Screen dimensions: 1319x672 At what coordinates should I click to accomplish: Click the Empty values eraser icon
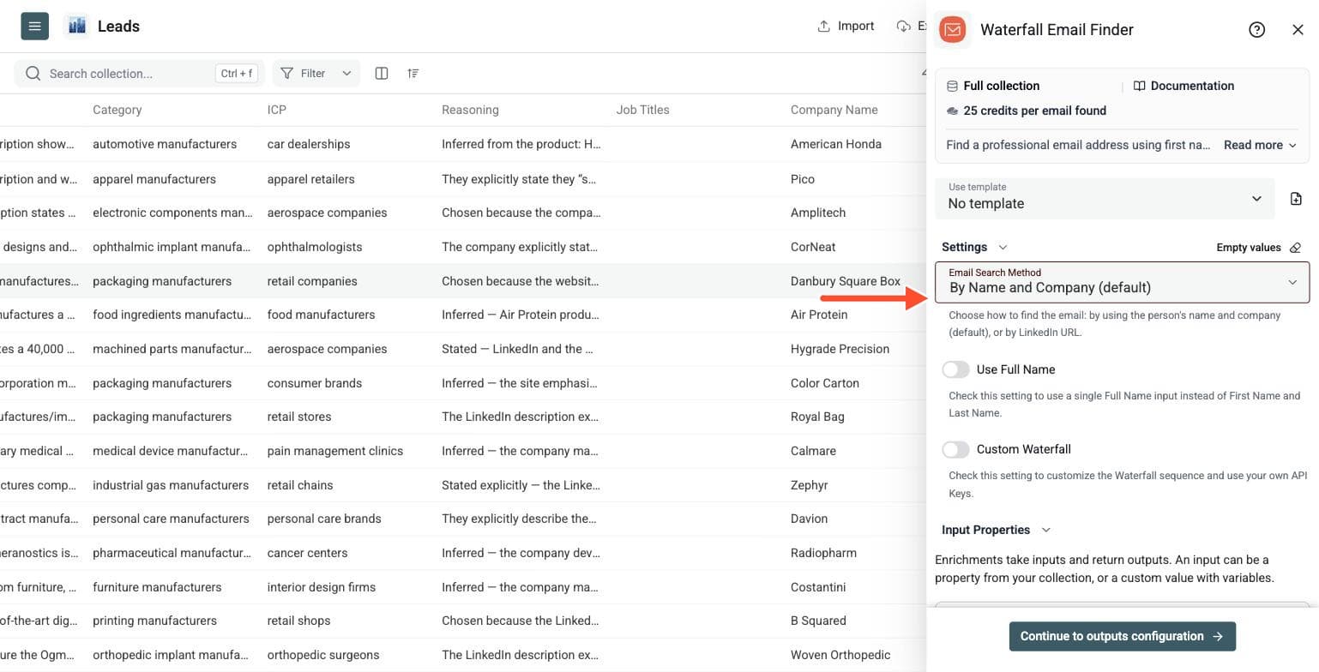1295,248
